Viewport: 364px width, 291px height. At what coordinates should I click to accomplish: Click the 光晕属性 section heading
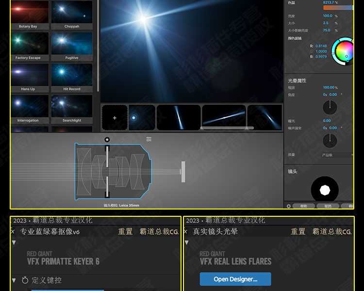tap(297, 81)
